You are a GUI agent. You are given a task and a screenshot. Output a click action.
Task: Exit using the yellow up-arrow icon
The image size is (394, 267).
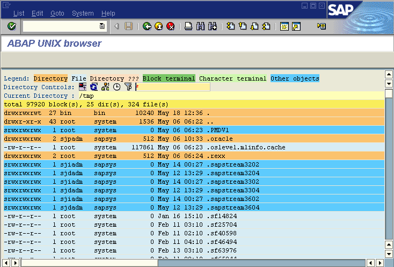coord(158,26)
